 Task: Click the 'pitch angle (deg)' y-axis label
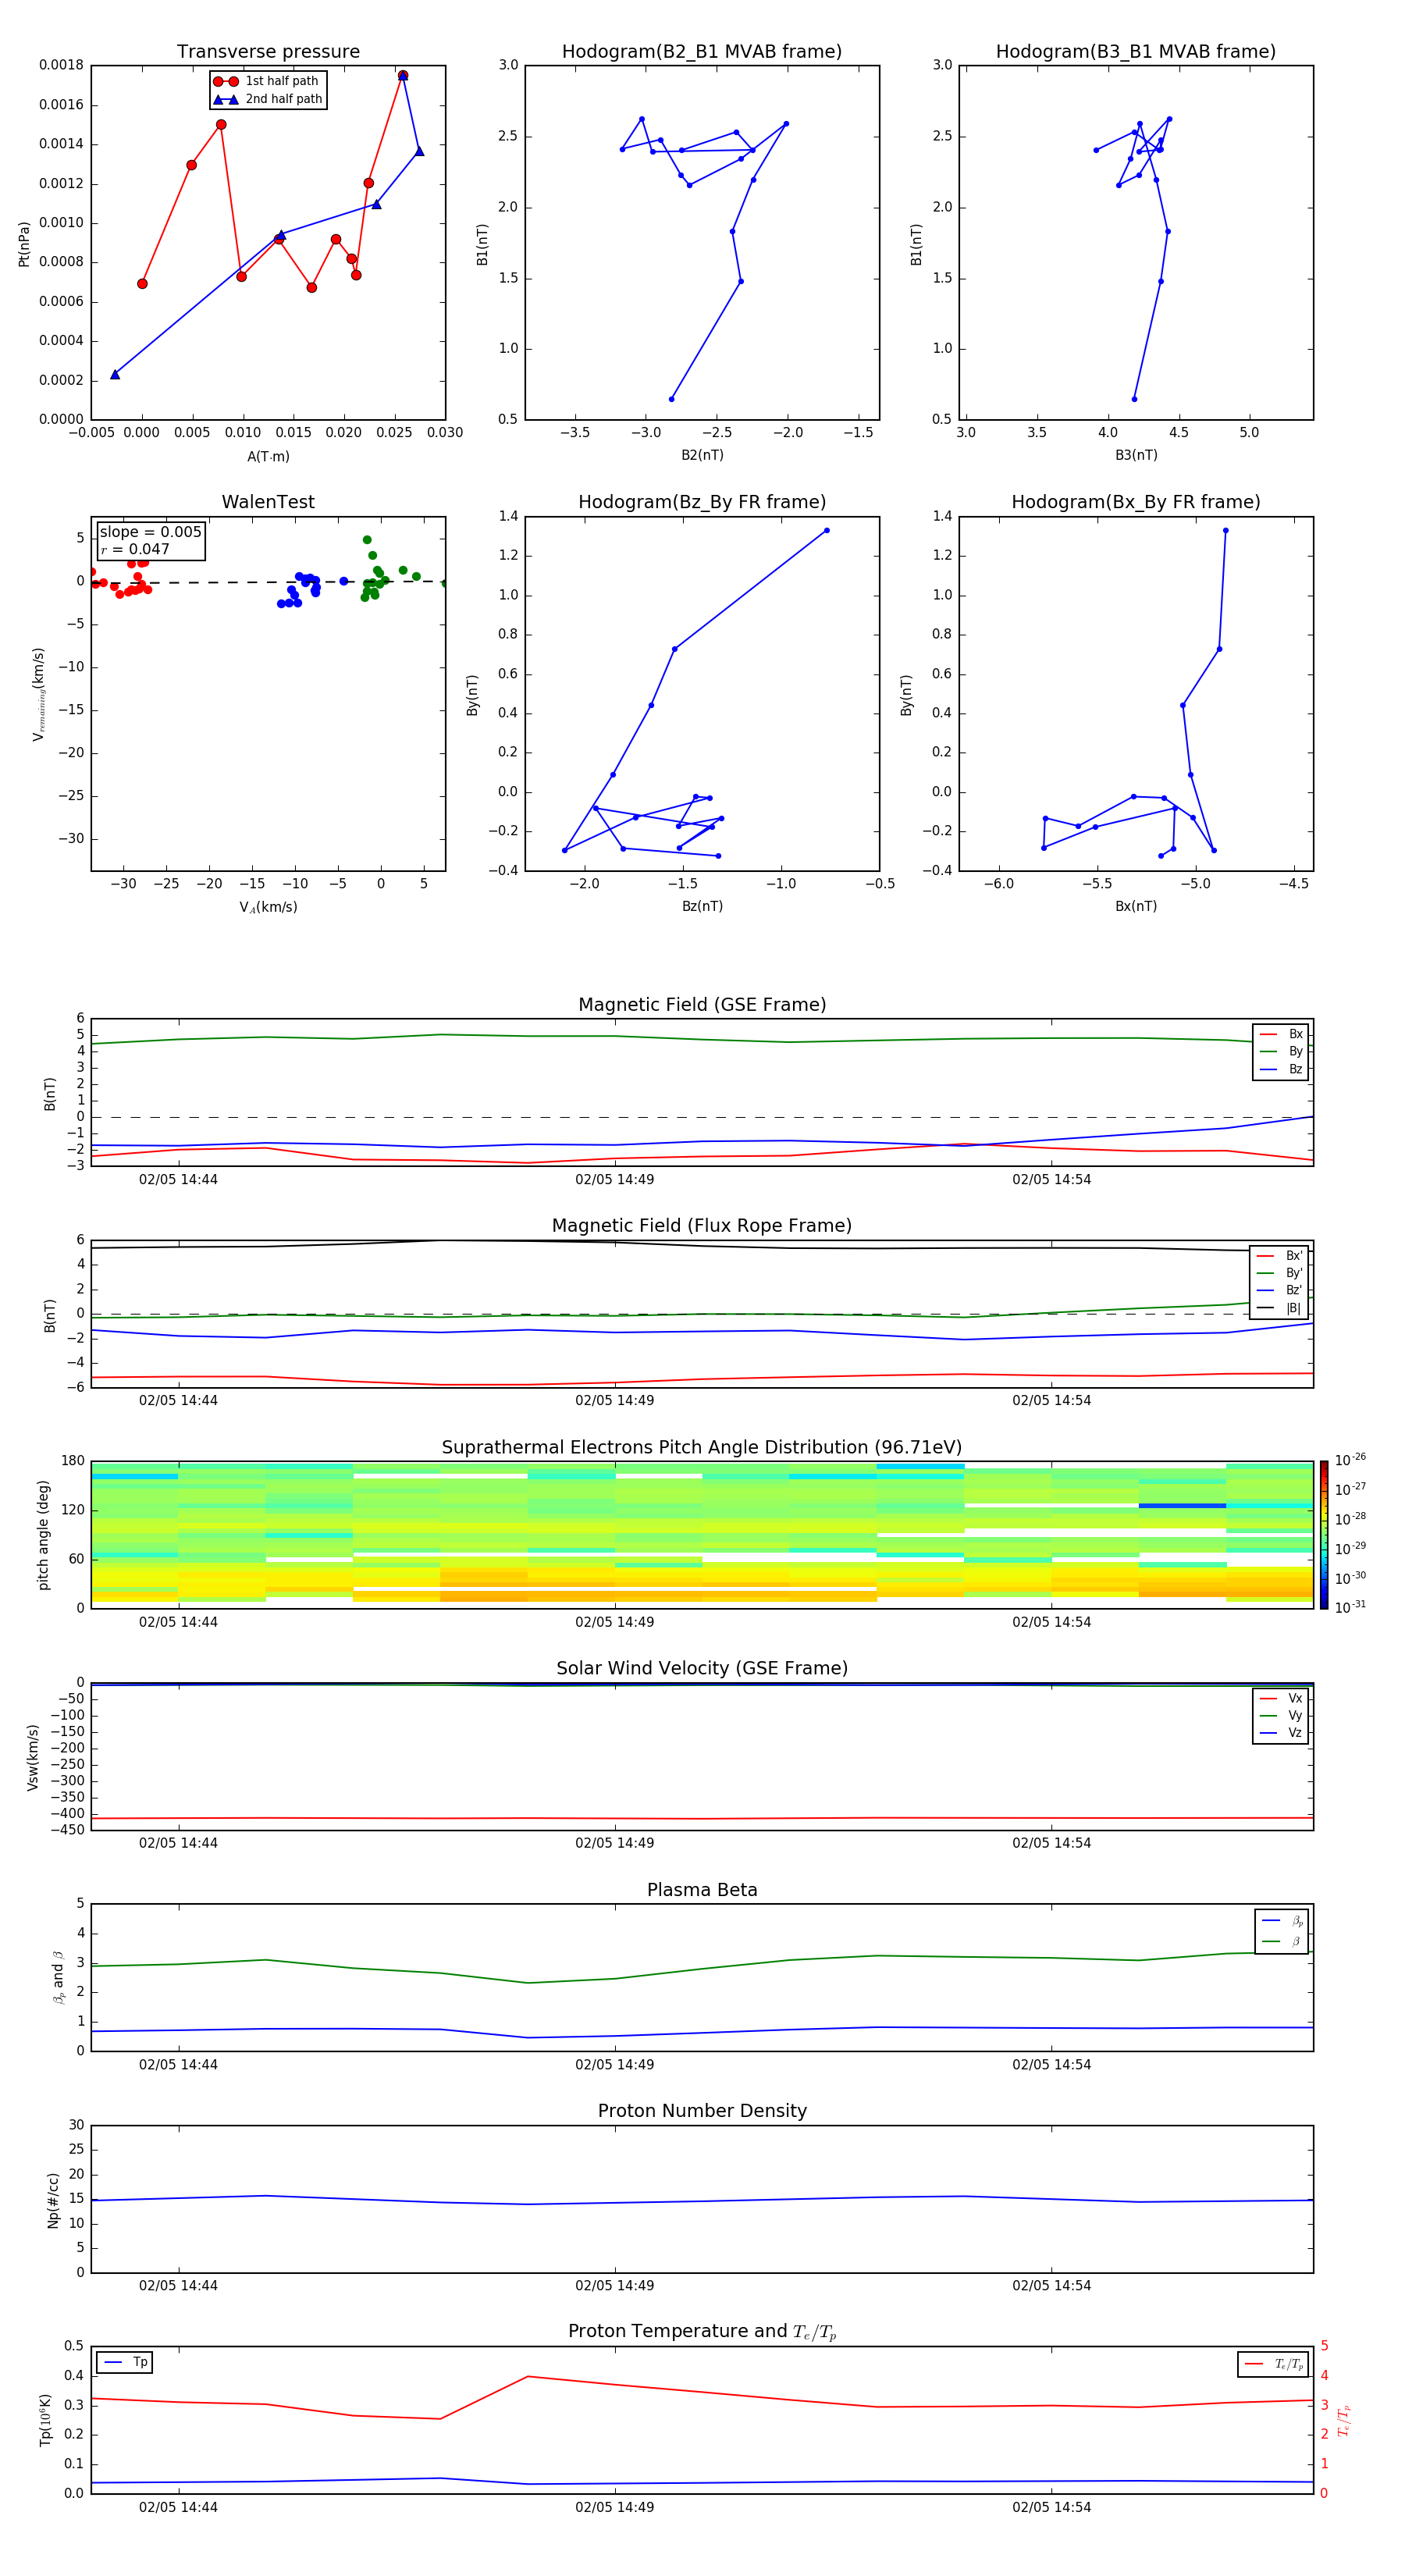(43, 1535)
